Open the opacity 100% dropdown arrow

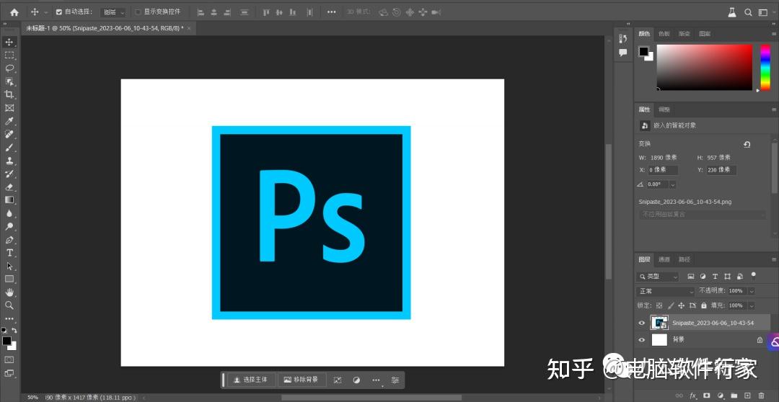click(x=752, y=291)
